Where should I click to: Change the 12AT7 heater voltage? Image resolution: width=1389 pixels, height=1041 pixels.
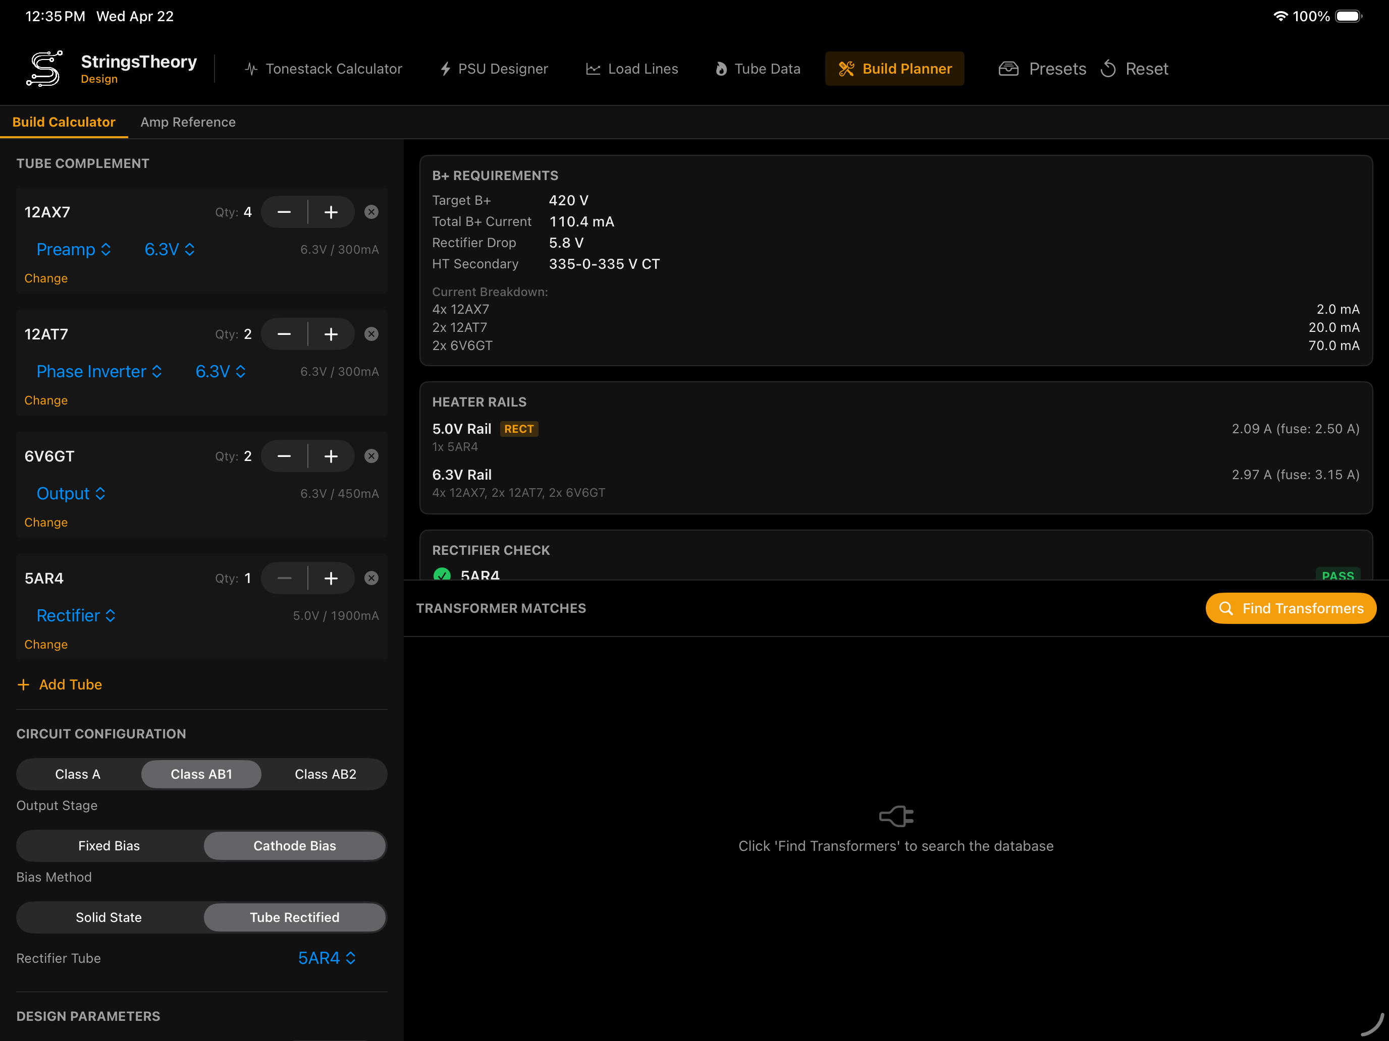[x=219, y=371]
